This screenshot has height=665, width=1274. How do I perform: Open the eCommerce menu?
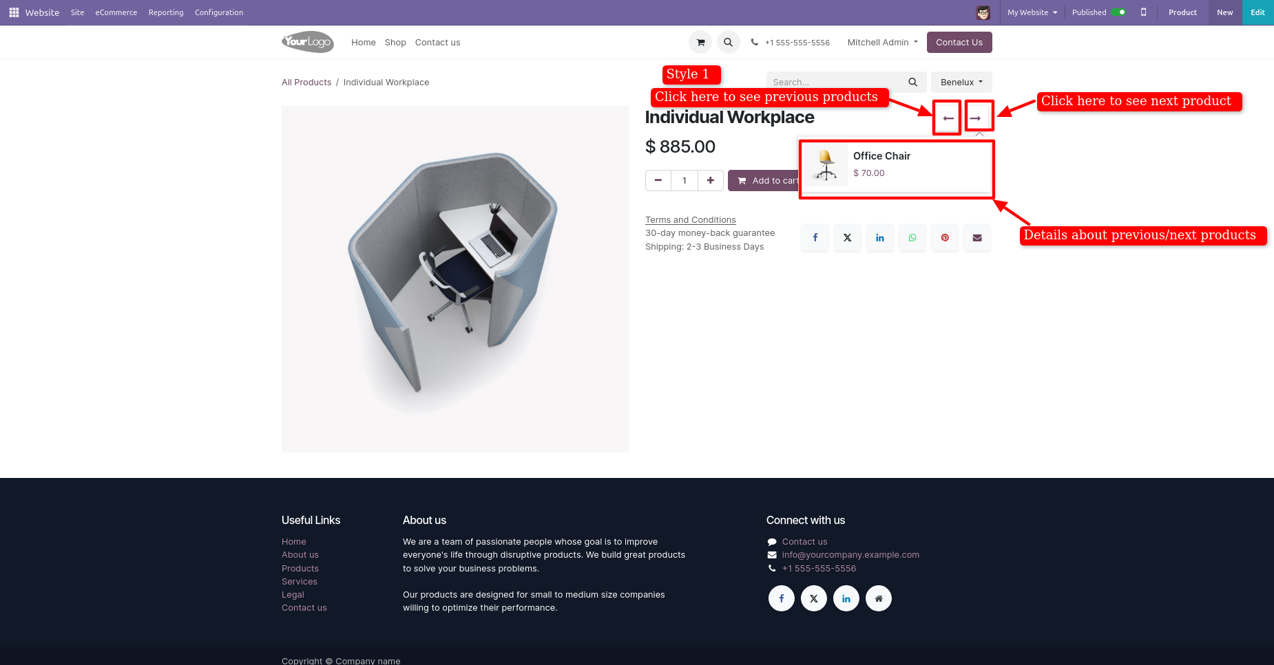(116, 12)
